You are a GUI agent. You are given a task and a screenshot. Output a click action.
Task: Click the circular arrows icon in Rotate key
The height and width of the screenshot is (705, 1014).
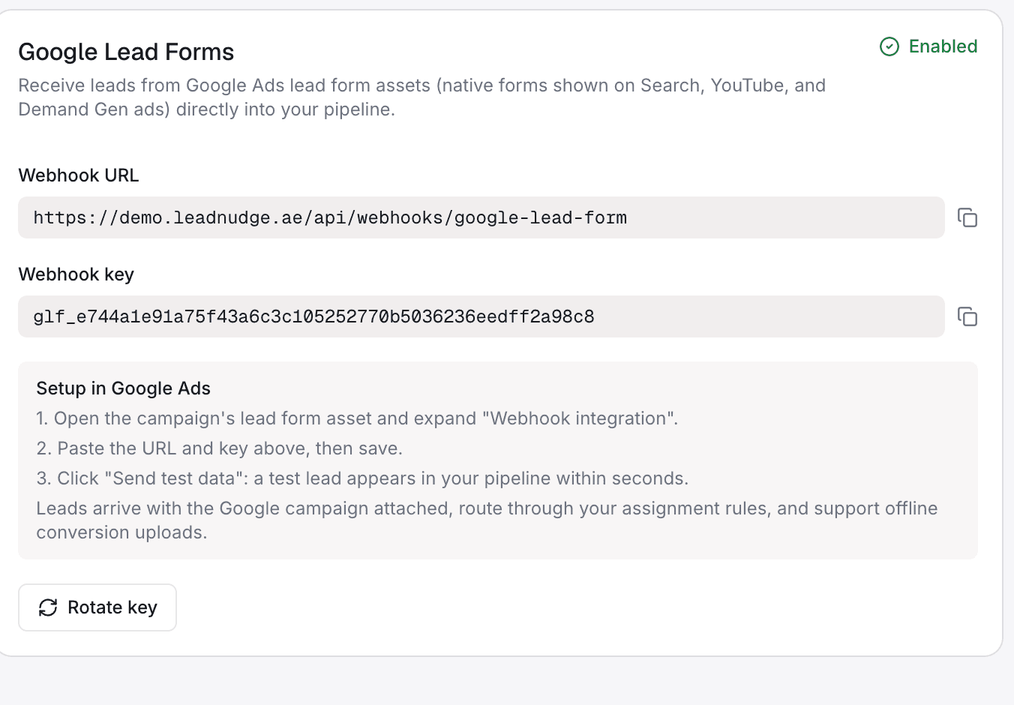pyautogui.click(x=48, y=607)
